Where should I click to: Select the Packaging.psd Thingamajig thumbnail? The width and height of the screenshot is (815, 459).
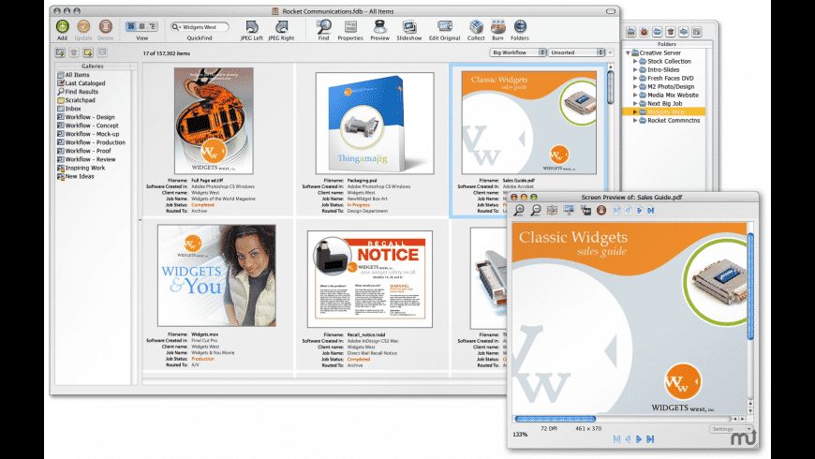375,124
